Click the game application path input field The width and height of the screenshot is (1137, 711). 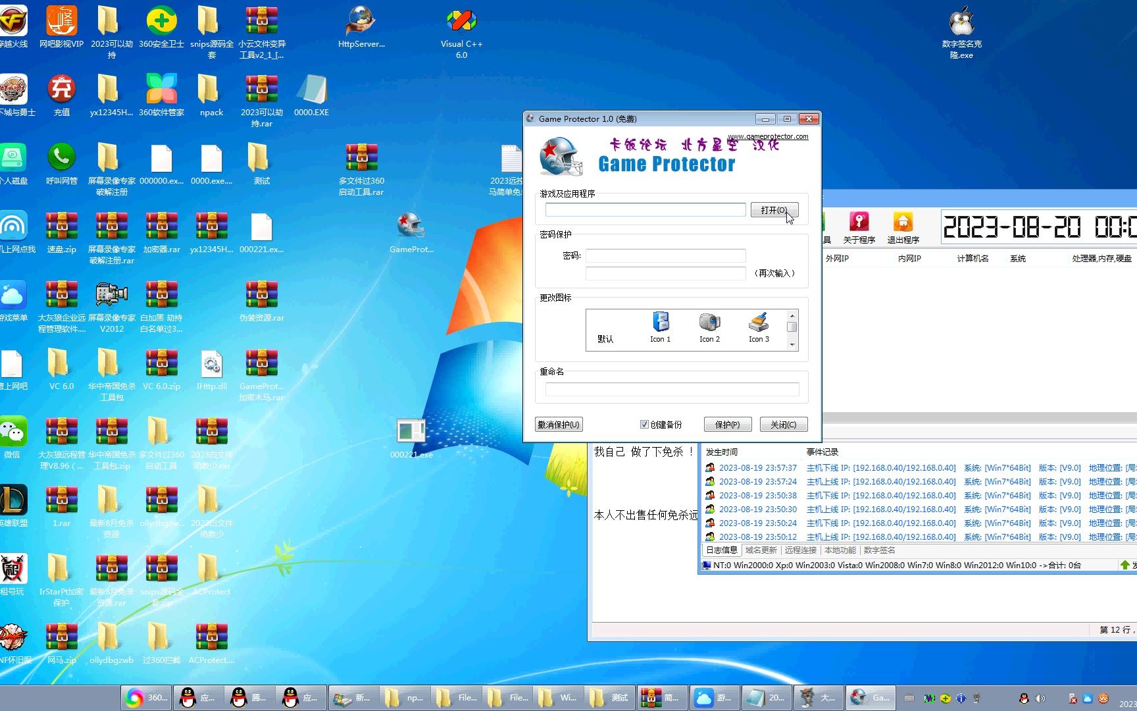(x=645, y=210)
